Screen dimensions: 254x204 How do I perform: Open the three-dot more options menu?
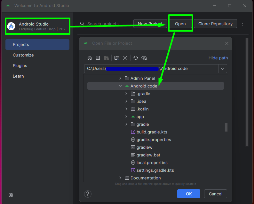coord(242,24)
